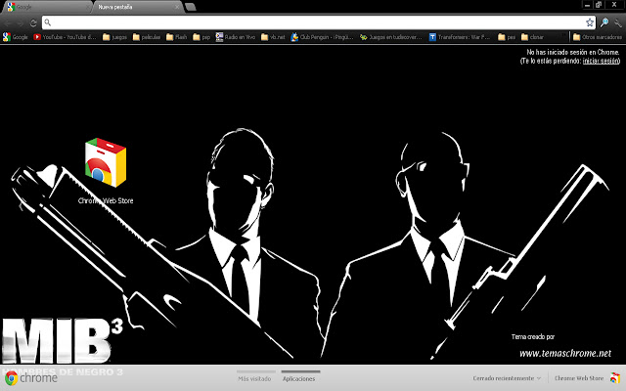Open the 'Flash' bookmark folder
Viewport: 626px width, 391px height.
point(176,37)
